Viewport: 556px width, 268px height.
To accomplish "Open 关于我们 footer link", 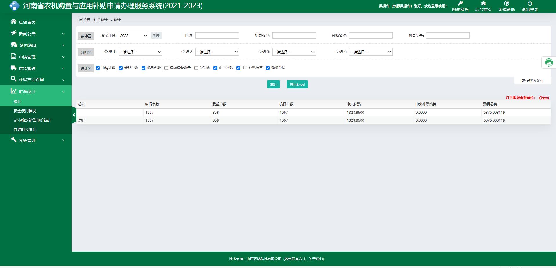I will tap(316, 259).
